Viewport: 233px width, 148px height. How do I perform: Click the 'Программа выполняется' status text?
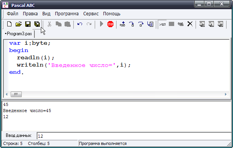click(103, 143)
